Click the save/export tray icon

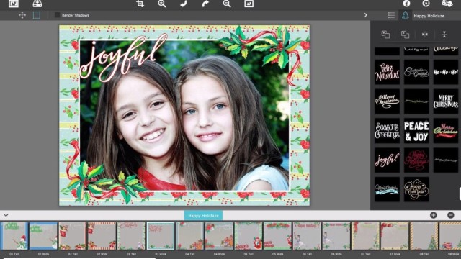37,4
